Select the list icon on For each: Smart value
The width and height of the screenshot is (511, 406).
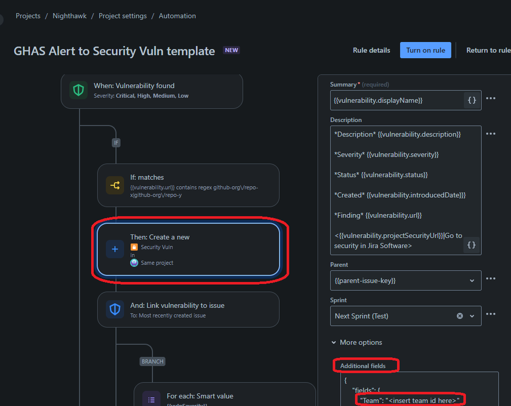pyautogui.click(x=151, y=398)
